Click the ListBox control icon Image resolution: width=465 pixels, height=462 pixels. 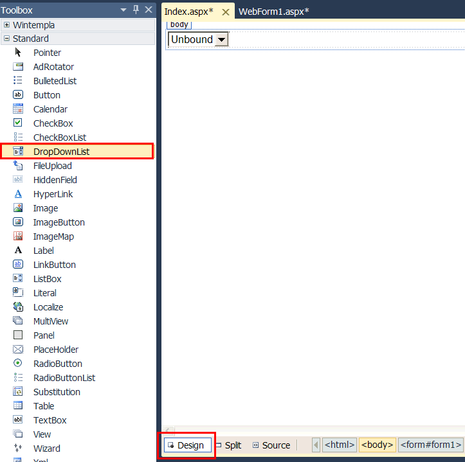[x=18, y=279]
